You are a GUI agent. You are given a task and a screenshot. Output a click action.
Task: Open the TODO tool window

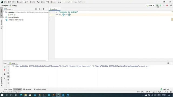[x=8, y=89]
